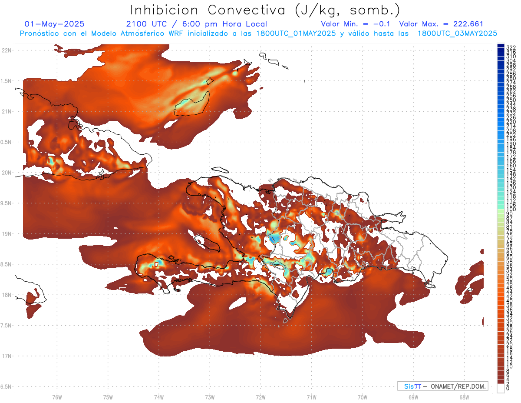Click the "71W" longitude label
Screen dimensions: 521x403
[311, 397]
